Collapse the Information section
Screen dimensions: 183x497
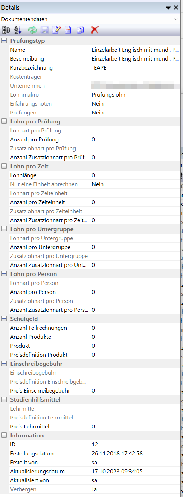coord(4,436)
